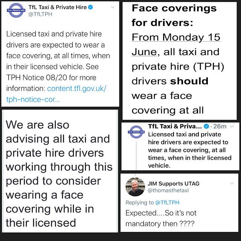Click the @thomasthetaxi handle
The width and height of the screenshot is (241, 241).
click(168, 191)
